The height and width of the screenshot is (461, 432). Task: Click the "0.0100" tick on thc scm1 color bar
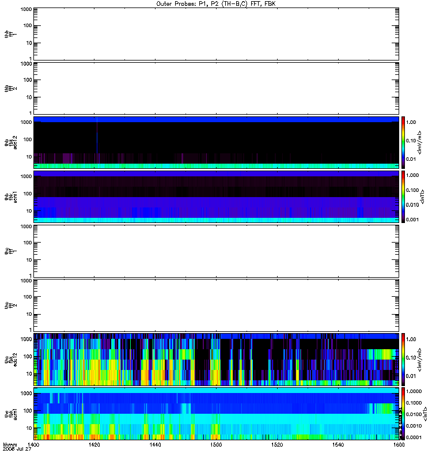click(414, 414)
